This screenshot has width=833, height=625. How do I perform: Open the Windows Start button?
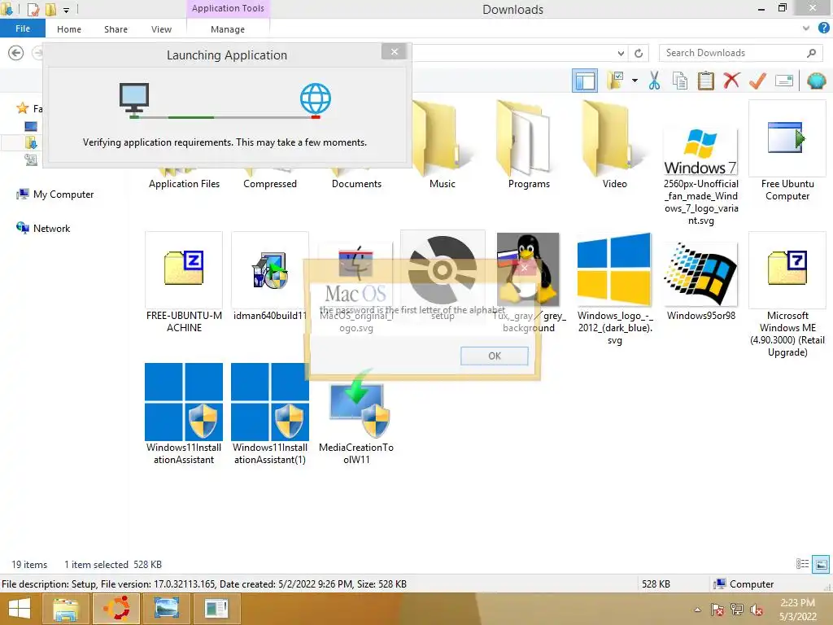(20, 609)
